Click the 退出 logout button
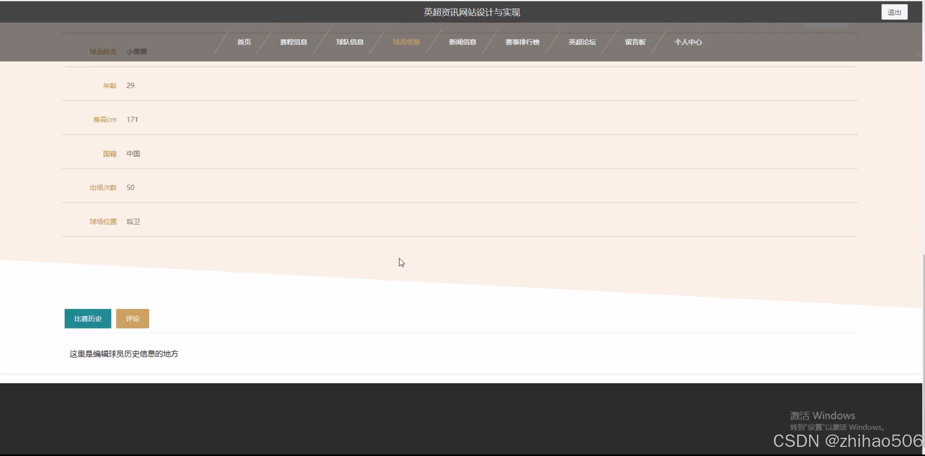 pos(894,12)
